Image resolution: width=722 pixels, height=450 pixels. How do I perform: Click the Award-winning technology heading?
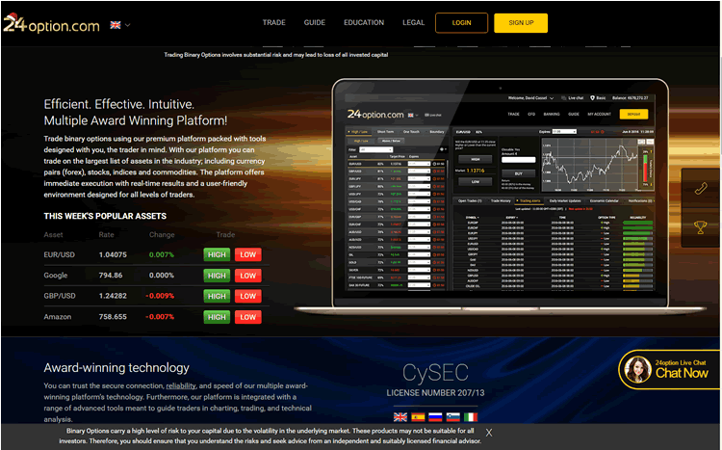[x=116, y=367]
